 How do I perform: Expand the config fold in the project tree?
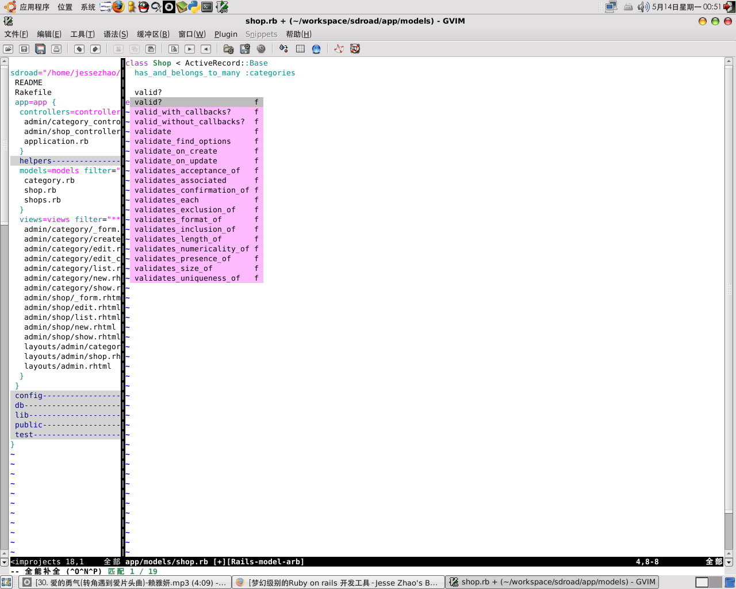point(66,396)
